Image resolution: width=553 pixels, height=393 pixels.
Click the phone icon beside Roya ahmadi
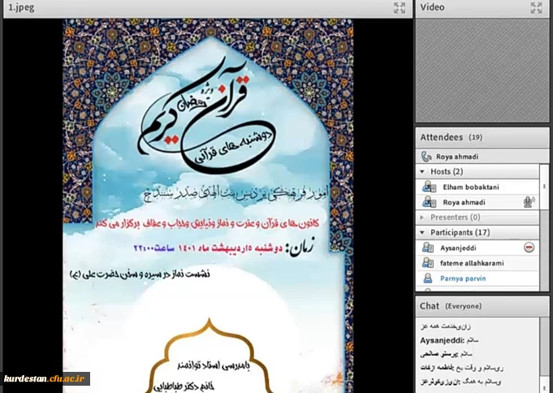click(426, 157)
